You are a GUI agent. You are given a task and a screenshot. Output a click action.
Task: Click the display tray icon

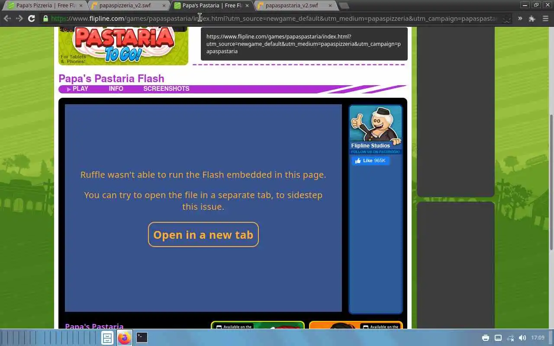click(x=498, y=338)
